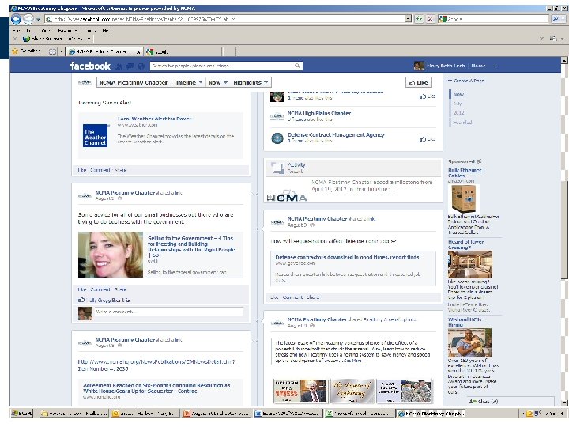Open browser back history dropdown arrow
Image resolution: width=569 pixels, height=427 pixels.
point(38,19)
